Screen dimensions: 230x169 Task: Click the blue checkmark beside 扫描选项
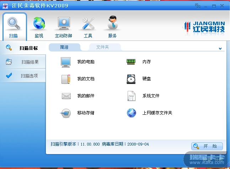tap(9, 75)
